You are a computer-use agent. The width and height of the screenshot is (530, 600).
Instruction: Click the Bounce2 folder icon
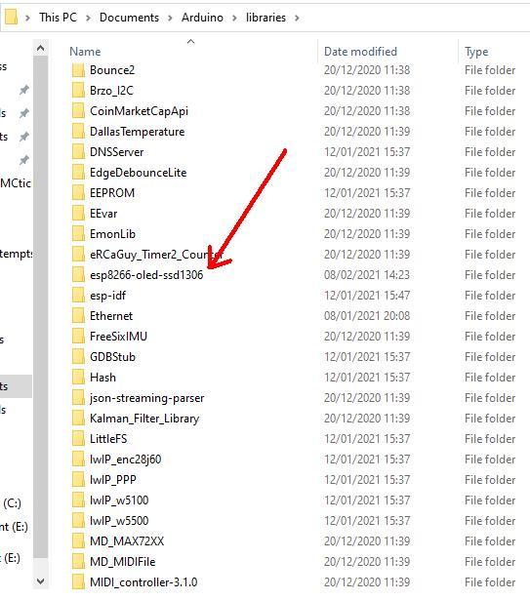78,70
